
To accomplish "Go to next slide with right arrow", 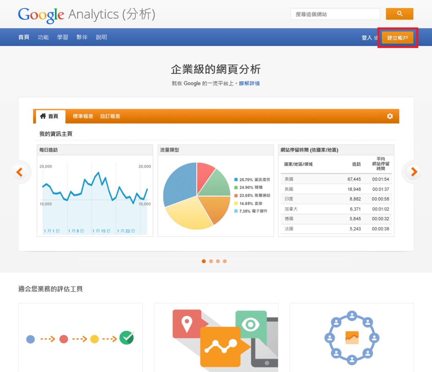I will (414, 172).
